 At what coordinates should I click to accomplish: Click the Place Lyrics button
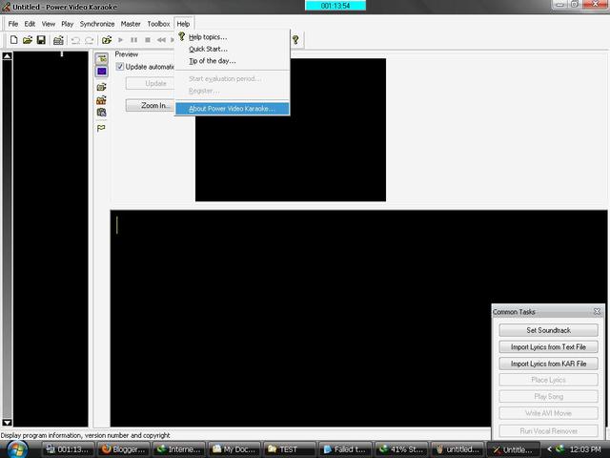pyautogui.click(x=549, y=380)
